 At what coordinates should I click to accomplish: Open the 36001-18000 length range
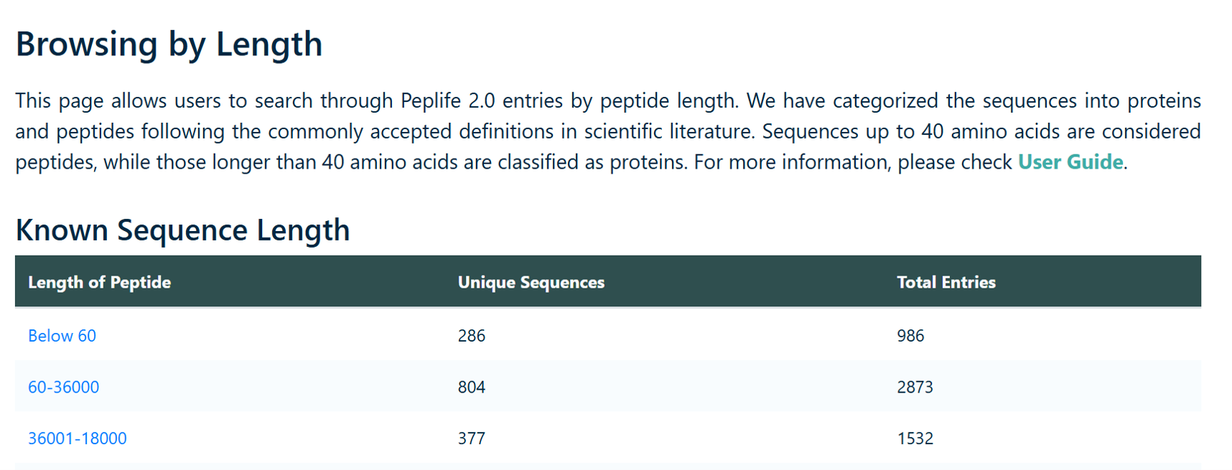(x=77, y=438)
